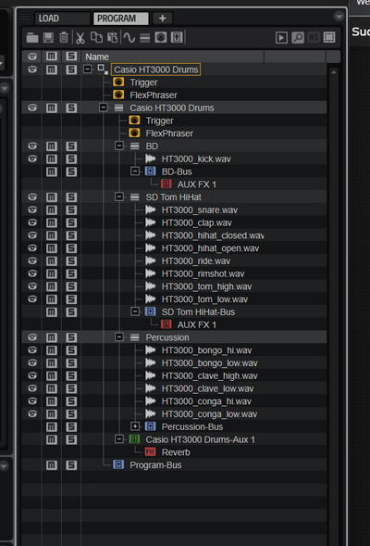Add a new tab with plus button

tap(162, 19)
